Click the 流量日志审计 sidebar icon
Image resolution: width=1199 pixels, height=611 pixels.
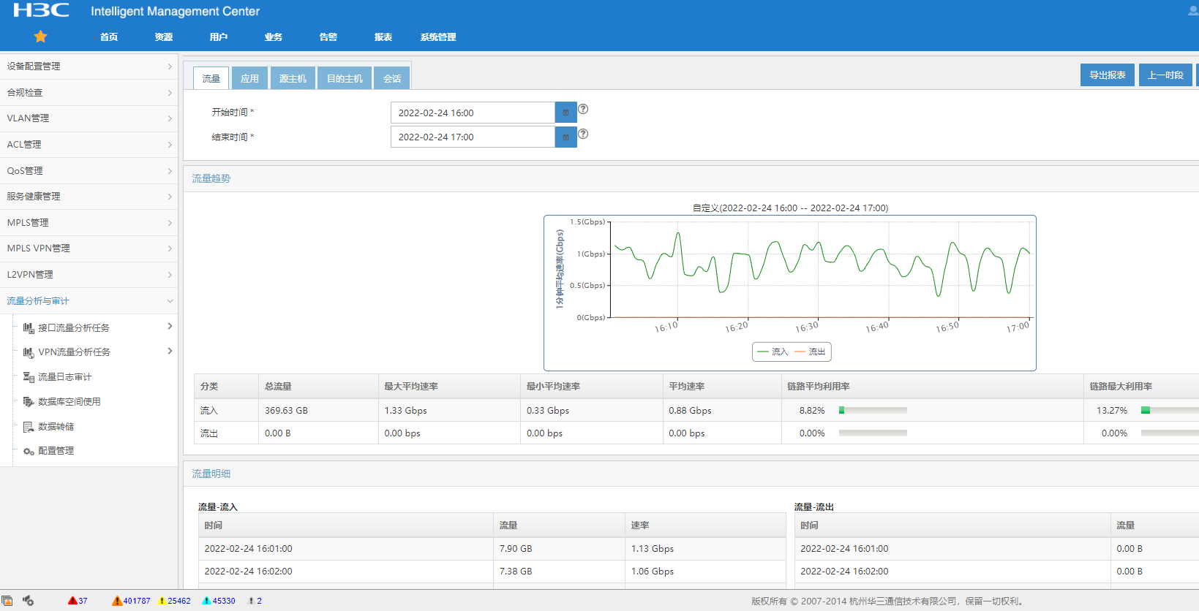29,377
